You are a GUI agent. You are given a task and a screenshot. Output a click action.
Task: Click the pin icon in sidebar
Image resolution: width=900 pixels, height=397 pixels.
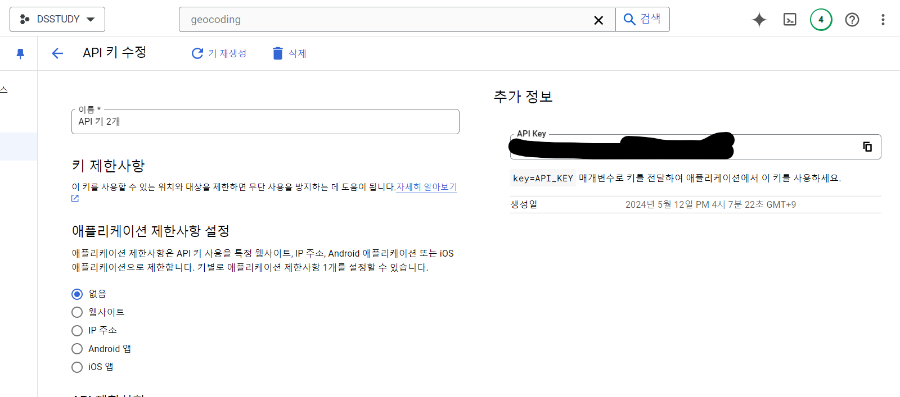point(20,53)
